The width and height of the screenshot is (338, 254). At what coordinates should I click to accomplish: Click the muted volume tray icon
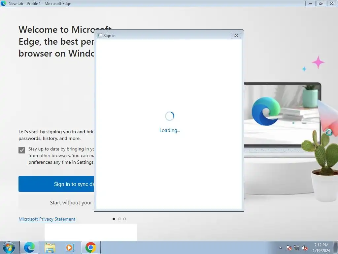[305, 248]
